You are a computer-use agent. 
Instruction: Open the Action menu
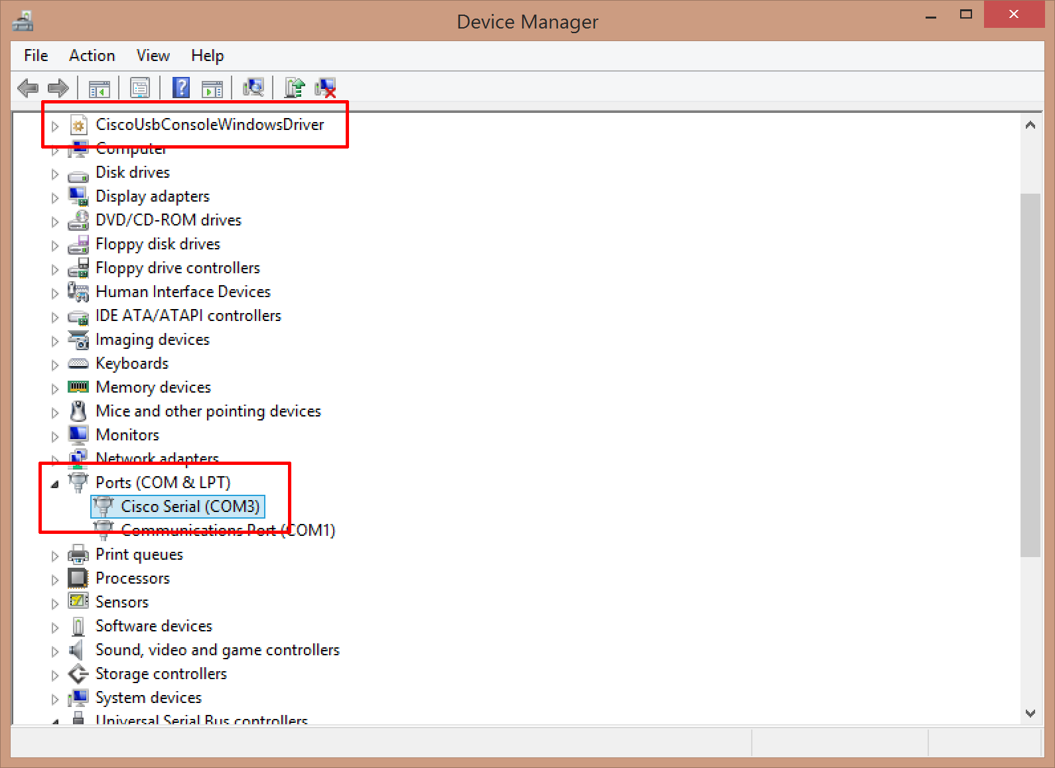(x=92, y=56)
